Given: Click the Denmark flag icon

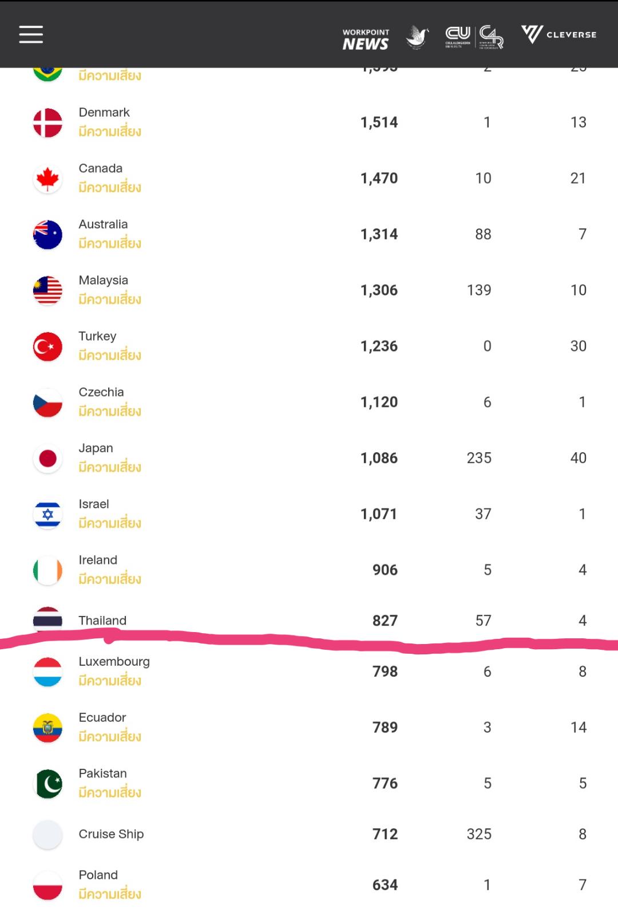Looking at the screenshot, I should click(x=47, y=123).
